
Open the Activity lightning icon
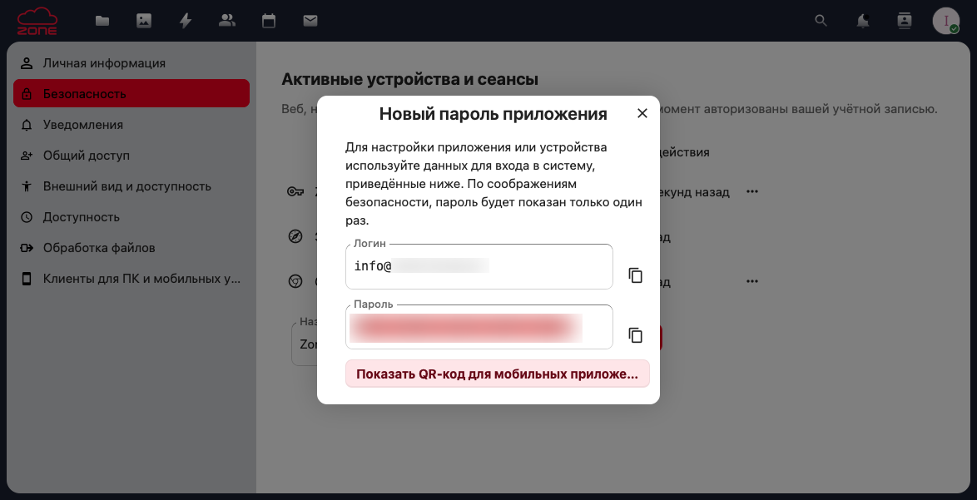[x=186, y=21]
